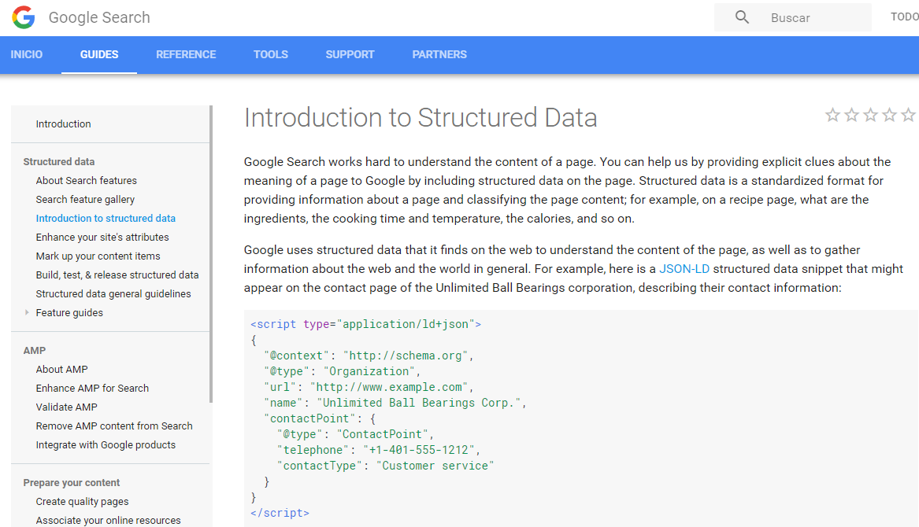This screenshot has width=919, height=527.
Task: Select Introduction to structured data link
Action: [106, 219]
